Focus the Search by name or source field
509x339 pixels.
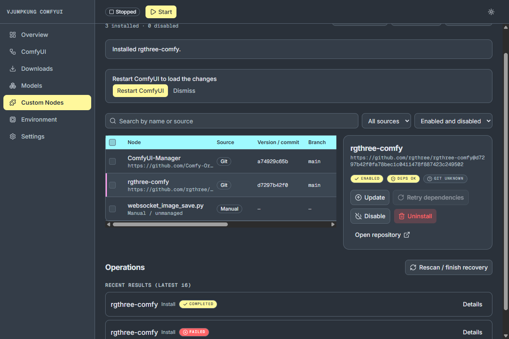[x=232, y=121]
